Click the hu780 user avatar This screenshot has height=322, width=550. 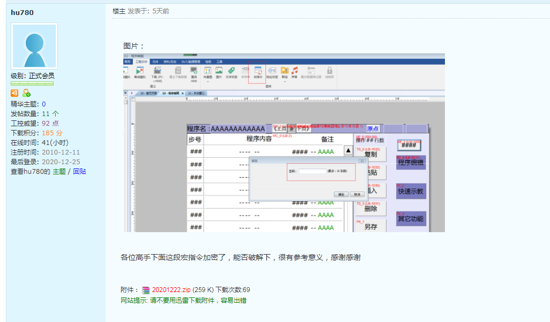pos(34,46)
